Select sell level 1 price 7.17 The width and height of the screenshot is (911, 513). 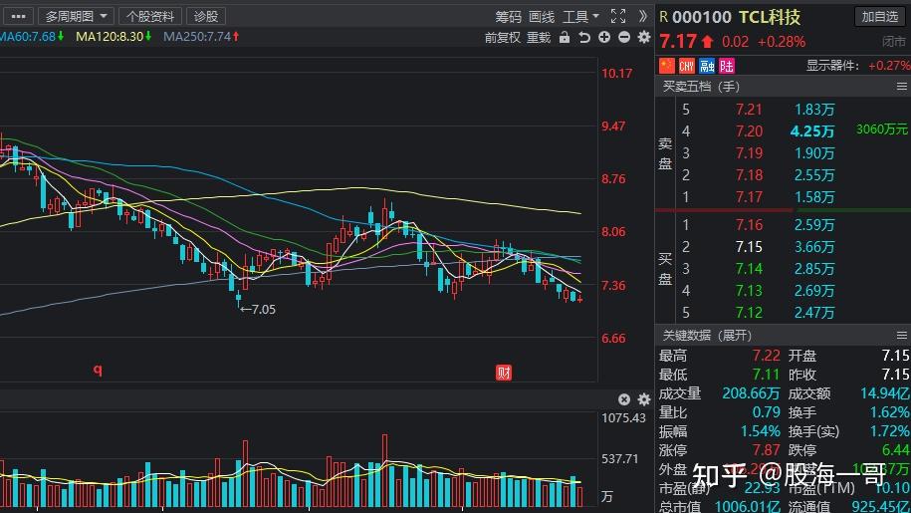coord(749,197)
